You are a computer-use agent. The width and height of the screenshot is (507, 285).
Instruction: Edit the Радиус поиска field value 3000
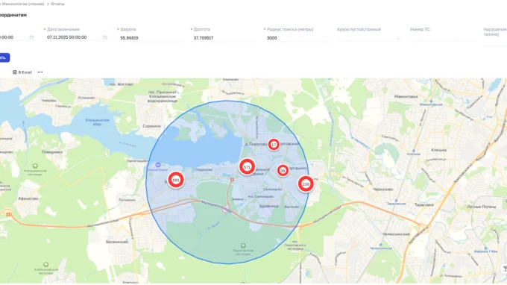[297, 38]
